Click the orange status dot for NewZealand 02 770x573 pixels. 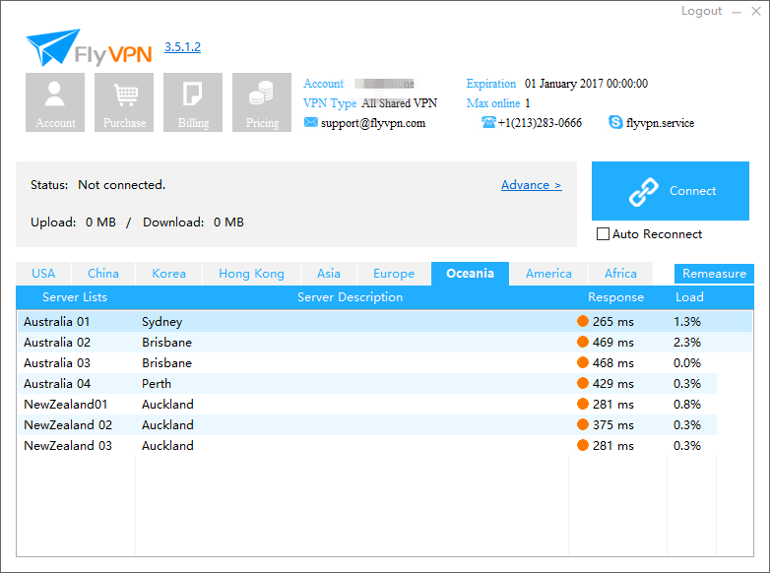click(583, 424)
